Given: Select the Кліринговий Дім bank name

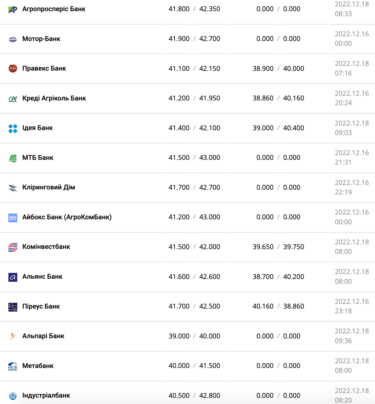Looking at the screenshot, I should coord(49,187).
